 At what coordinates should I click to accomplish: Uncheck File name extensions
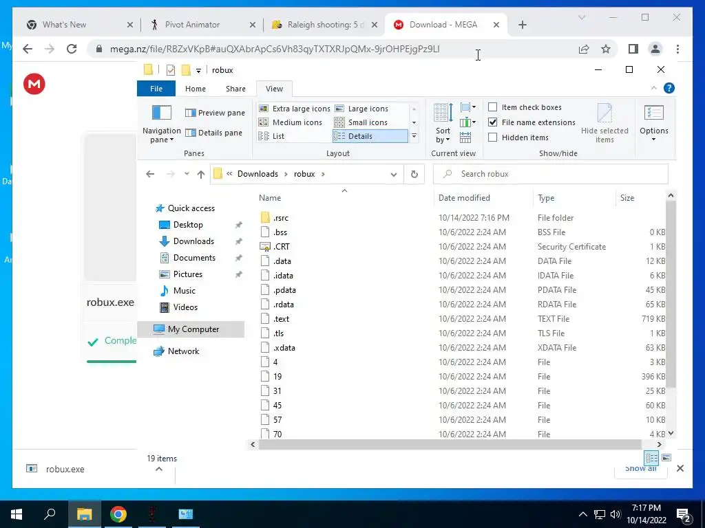493,122
